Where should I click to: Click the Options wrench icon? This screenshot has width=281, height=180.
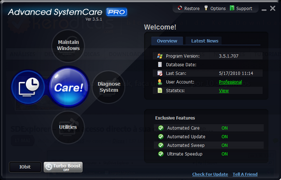(206, 8)
